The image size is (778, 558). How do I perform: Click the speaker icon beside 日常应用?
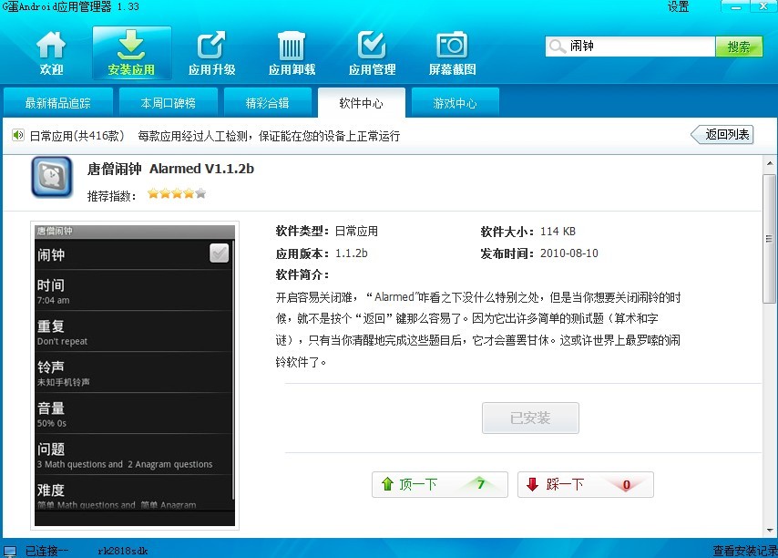point(18,135)
